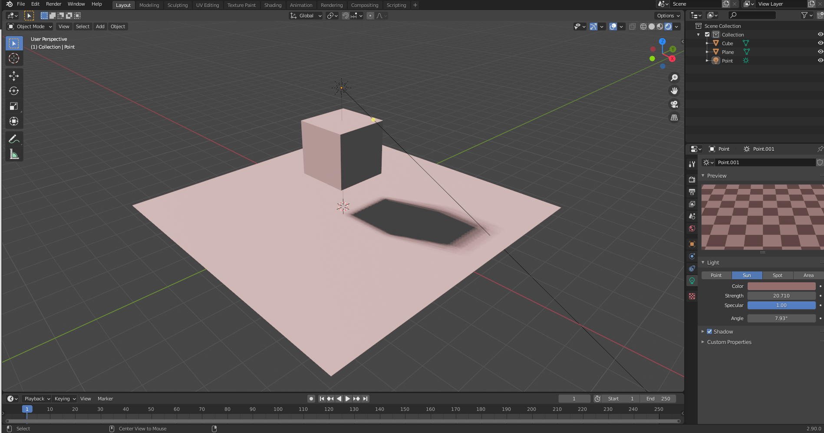Viewport: 824px width, 433px height.
Task: Toggle camera view in viewport
Action: (674, 104)
